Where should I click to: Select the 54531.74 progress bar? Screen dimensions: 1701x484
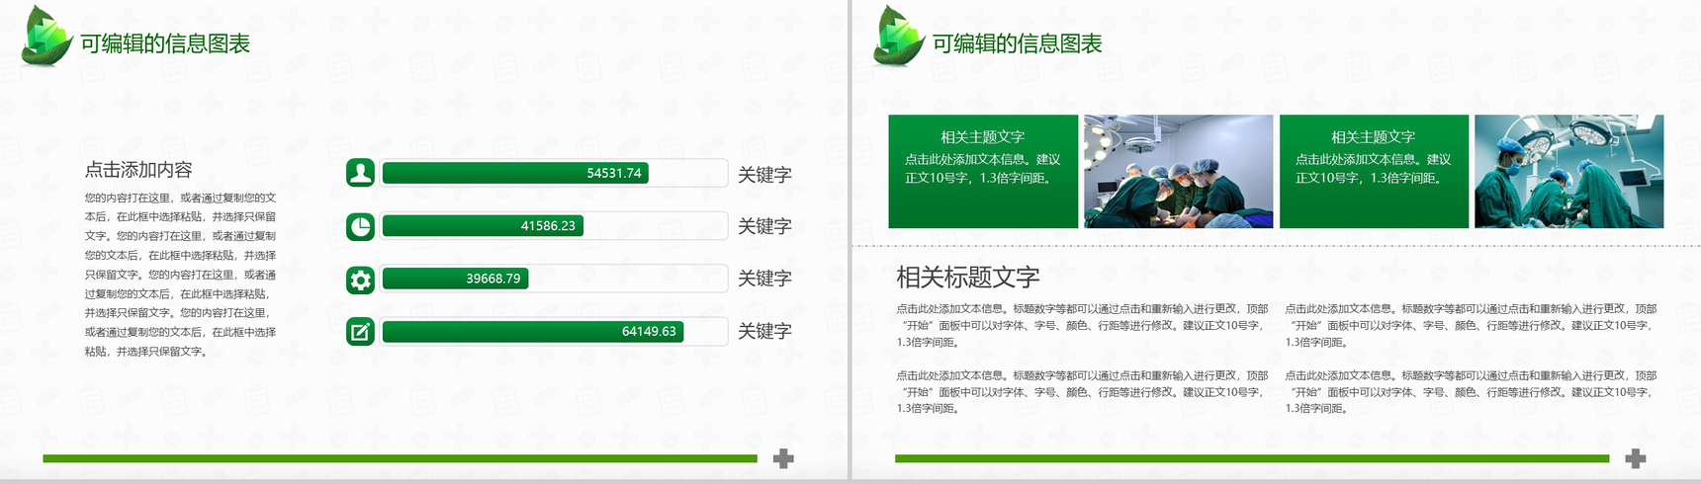point(516,173)
